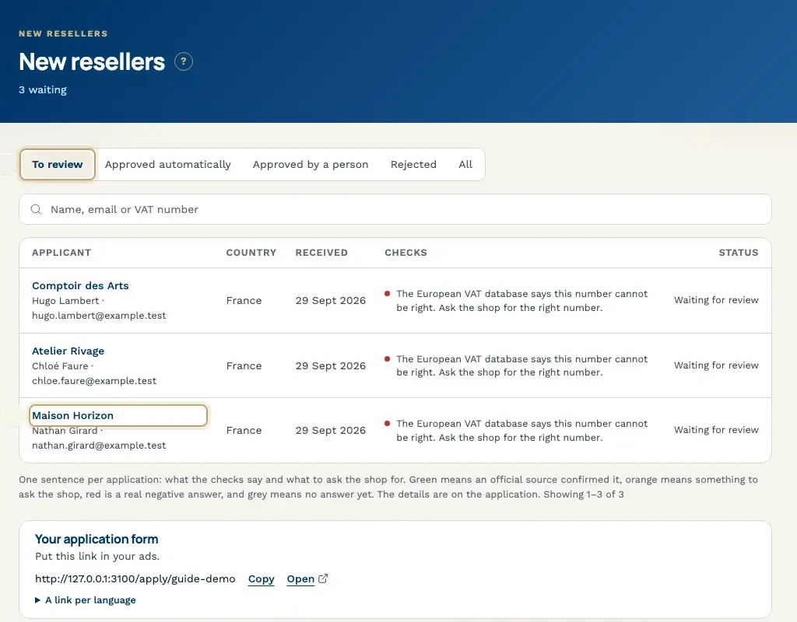Click the 3 waiting subtitle

(x=43, y=90)
